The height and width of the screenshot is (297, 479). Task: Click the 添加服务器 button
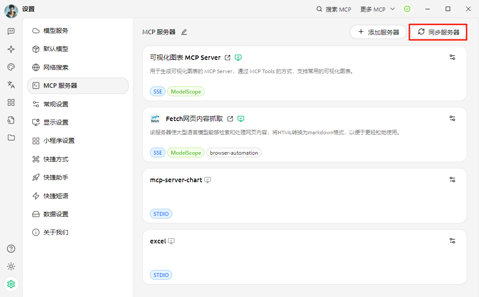coord(378,32)
